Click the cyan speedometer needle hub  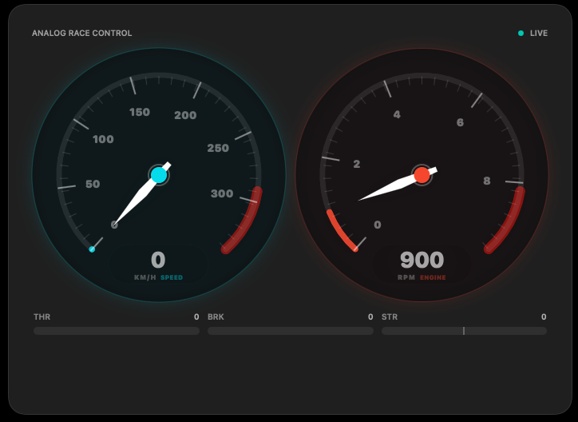(159, 175)
